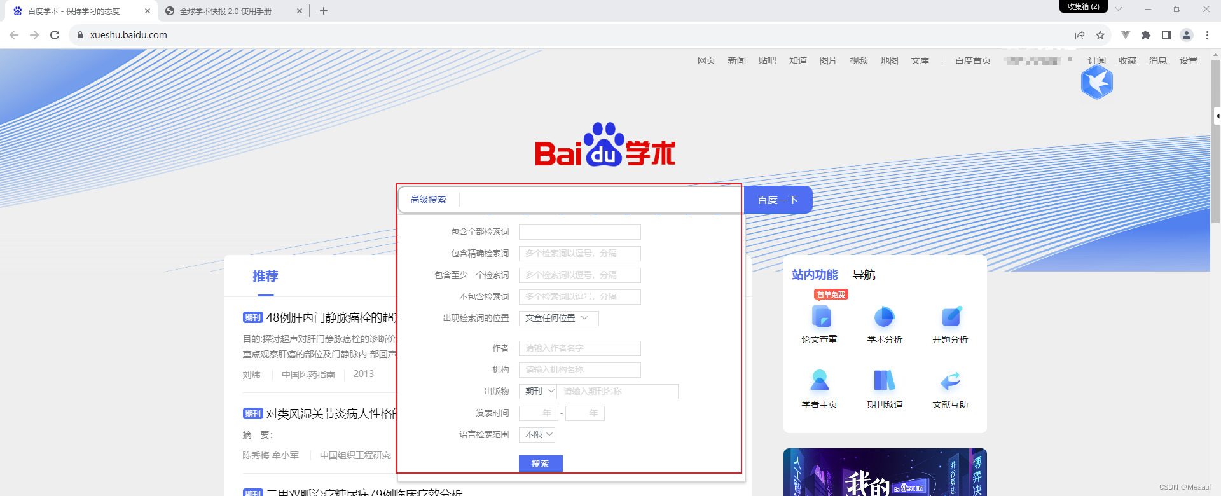Expand the 期刊 publication type dropdown
Image resolution: width=1221 pixels, height=496 pixels.
(x=538, y=391)
